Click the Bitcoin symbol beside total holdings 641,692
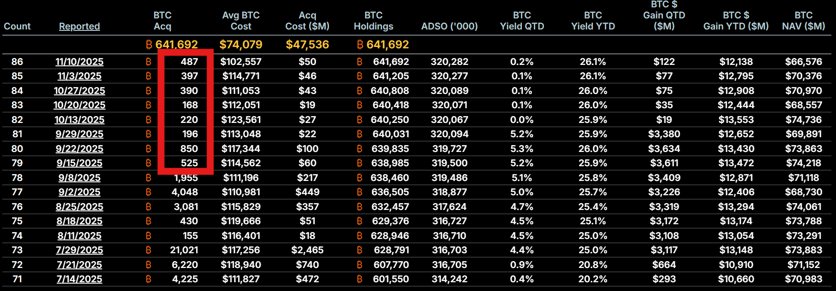Viewport: 836px width, 291px height. point(360,45)
